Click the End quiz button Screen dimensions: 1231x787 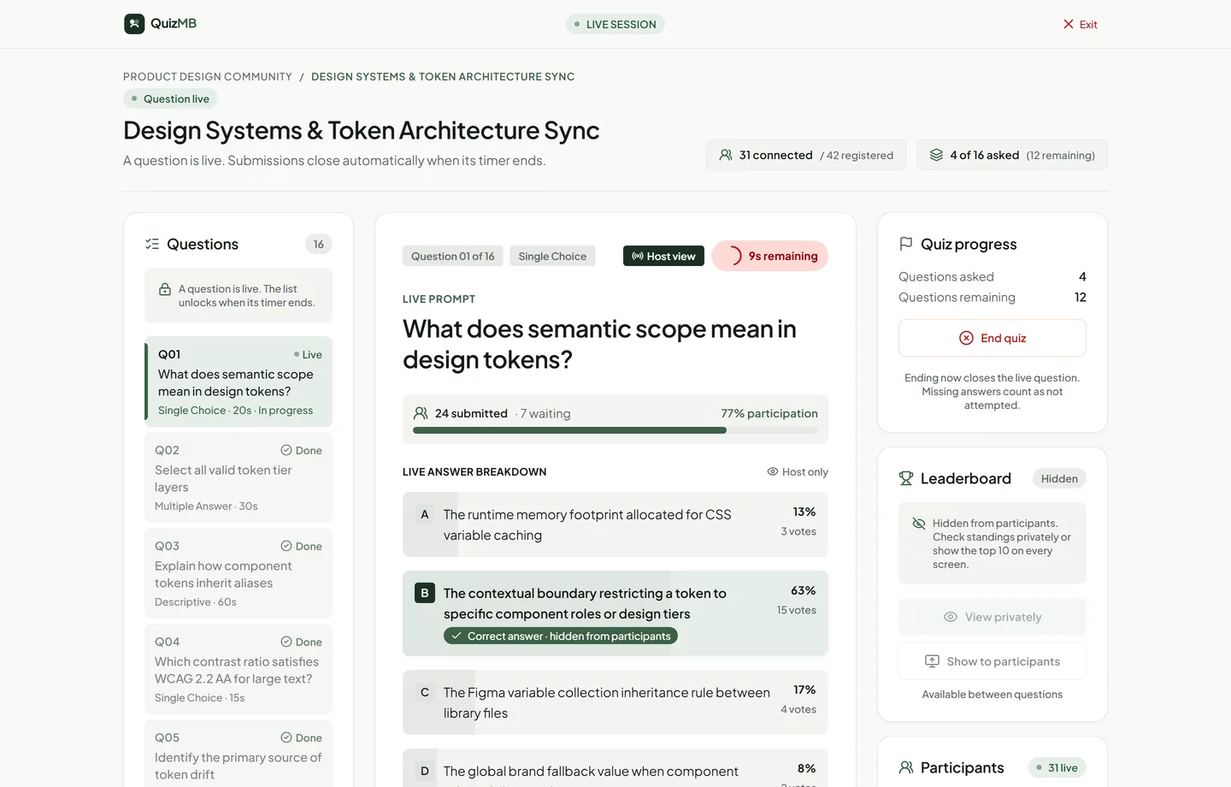[992, 338]
